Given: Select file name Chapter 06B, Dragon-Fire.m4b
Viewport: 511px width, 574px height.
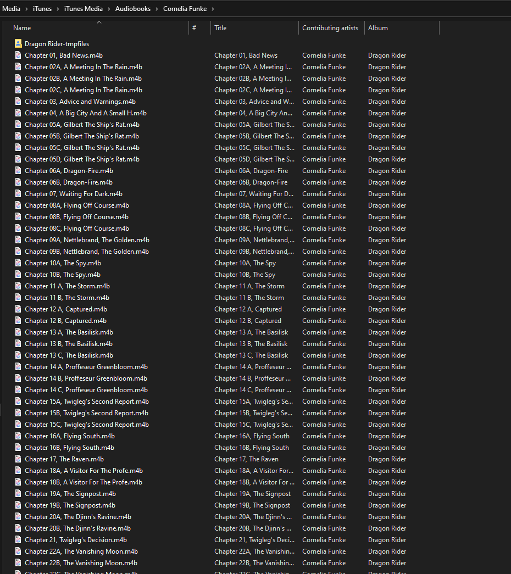Looking at the screenshot, I should pyautogui.click(x=69, y=182).
